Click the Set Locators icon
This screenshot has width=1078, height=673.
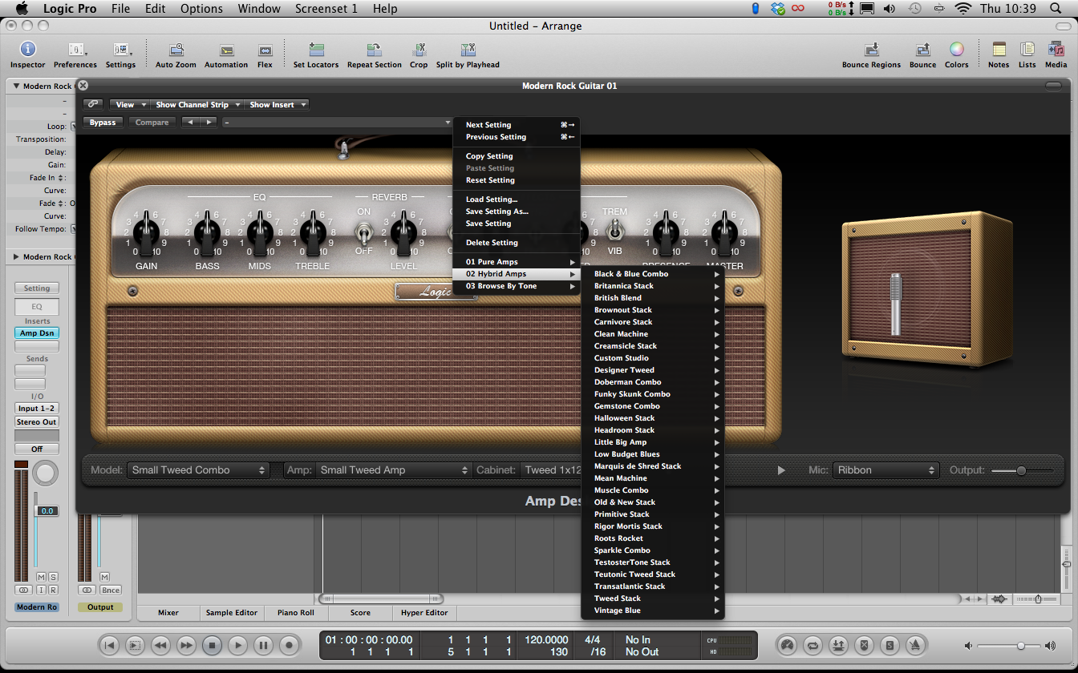pyautogui.click(x=316, y=50)
